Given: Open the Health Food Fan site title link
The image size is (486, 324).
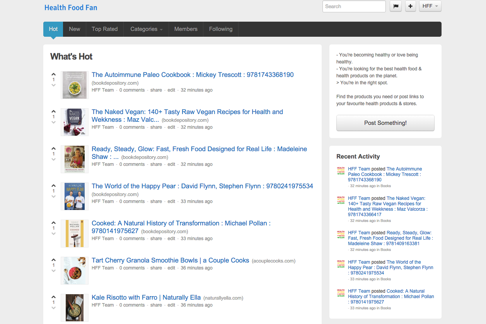Looking at the screenshot, I should 71,7.
